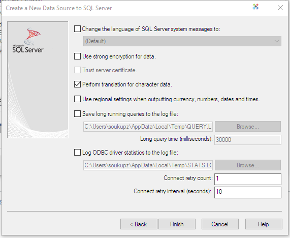Click the Finish button
Screen dimensions: 290x238
(x=177, y=224)
